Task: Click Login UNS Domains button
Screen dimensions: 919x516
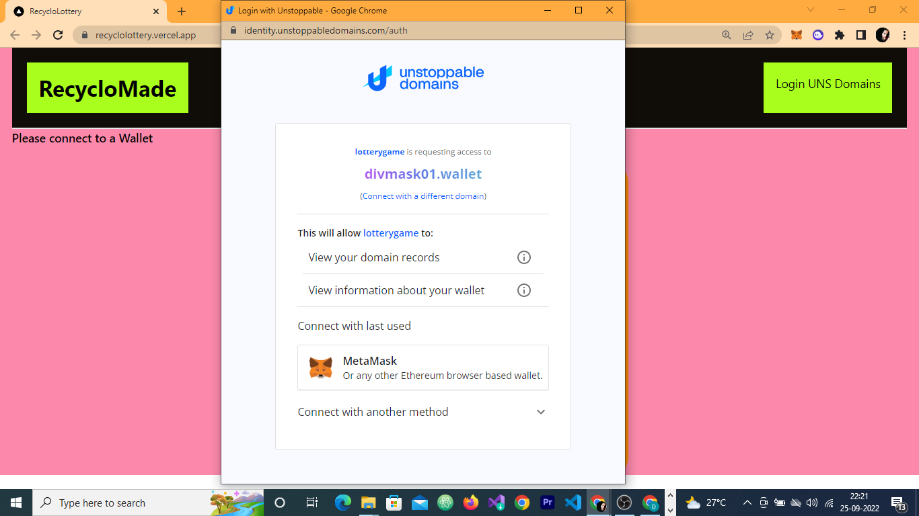Action: [828, 87]
